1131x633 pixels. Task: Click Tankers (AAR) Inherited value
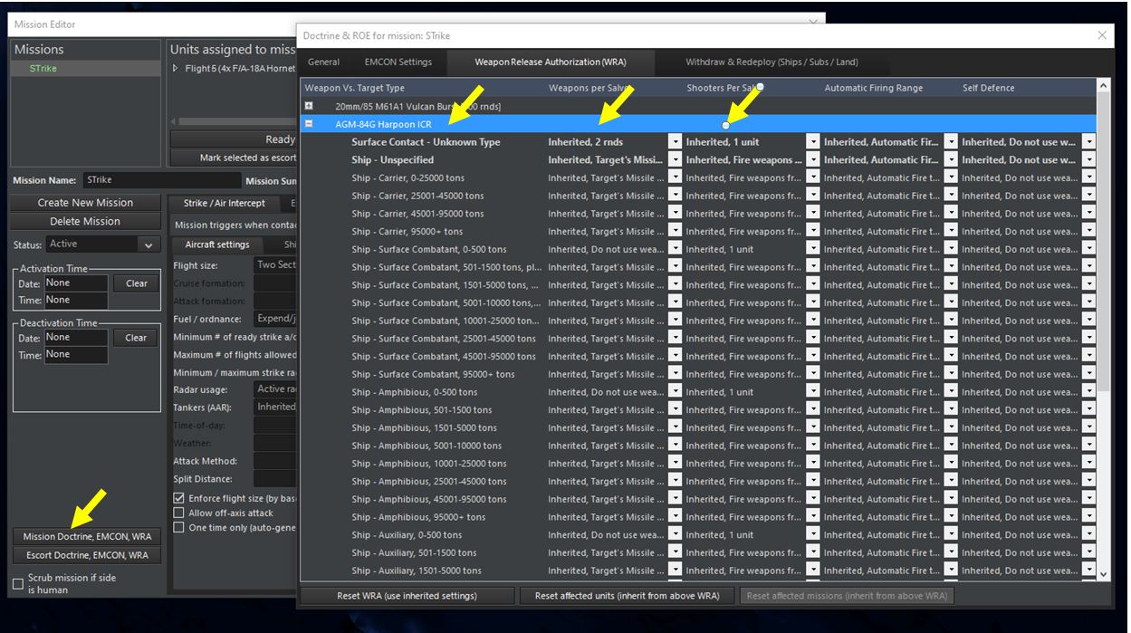click(x=275, y=408)
